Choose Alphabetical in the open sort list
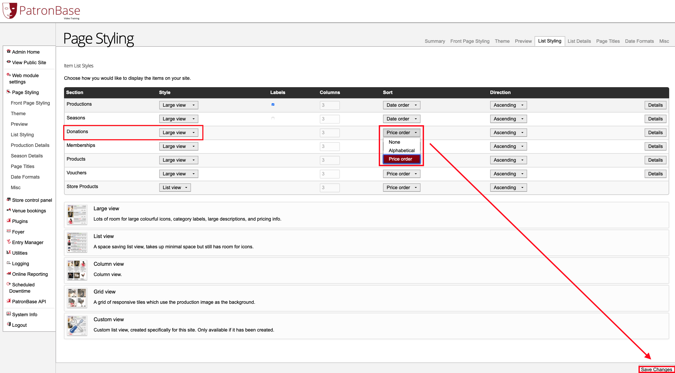This screenshot has width=675, height=373. [x=402, y=151]
